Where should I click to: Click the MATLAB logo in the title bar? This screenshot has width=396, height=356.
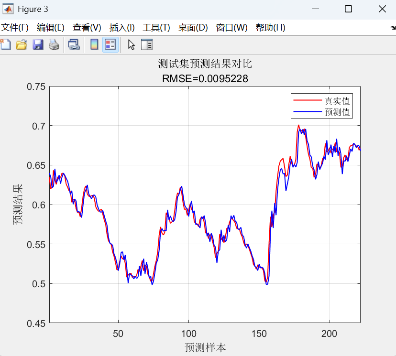point(8,9)
